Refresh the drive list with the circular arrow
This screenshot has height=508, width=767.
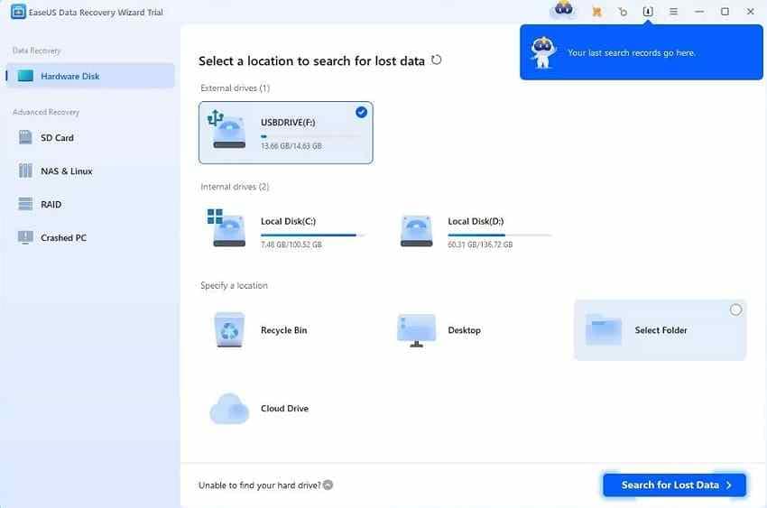[437, 60]
